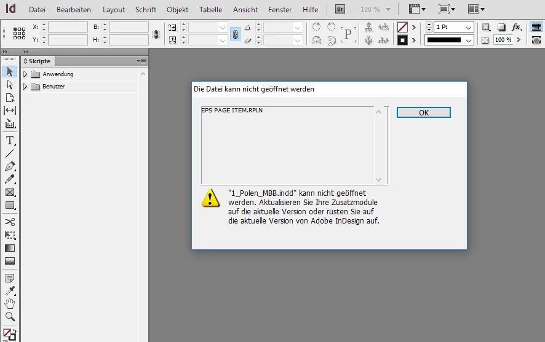
Task: Select the Free Transform tool
Action: (10, 235)
